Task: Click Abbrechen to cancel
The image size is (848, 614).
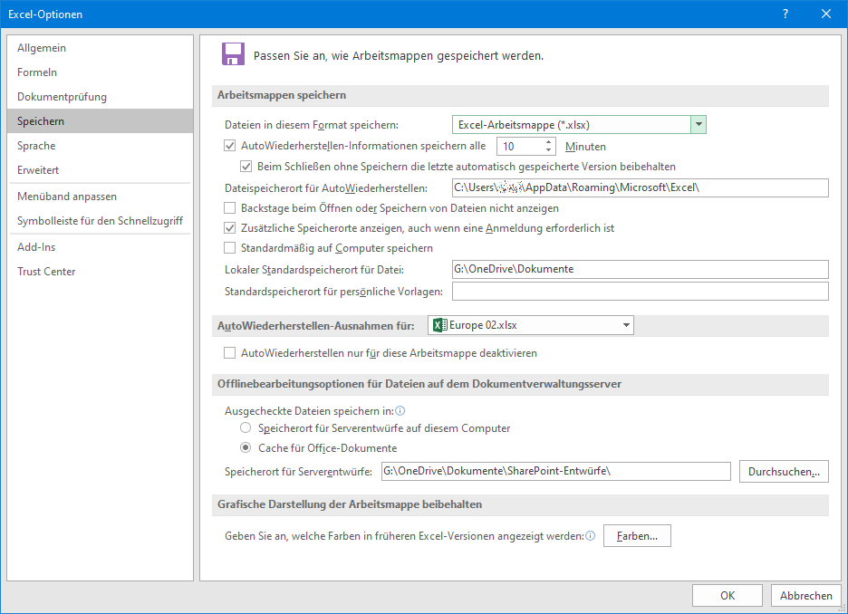Action: 805,596
